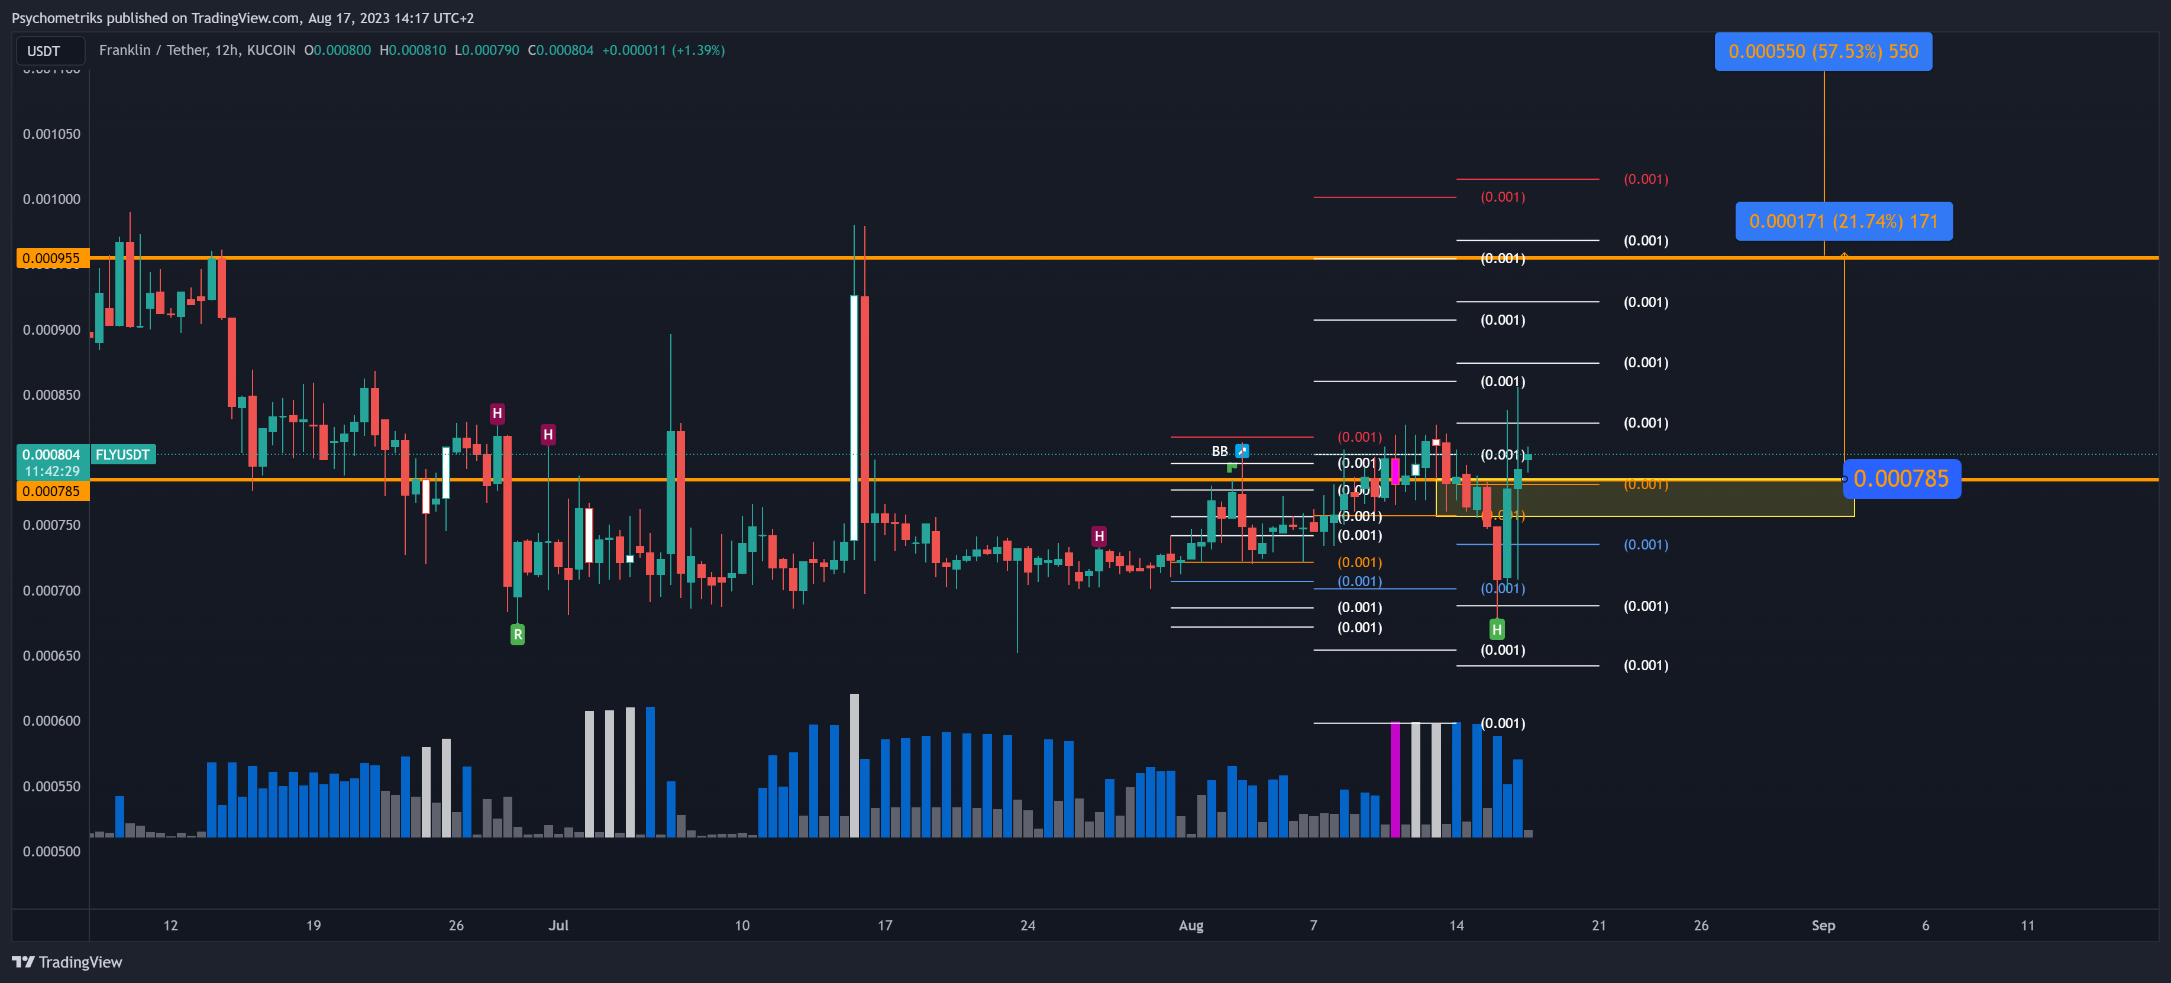2171x983 pixels.
Task: Click the USDT currency box
Action: pos(50,51)
